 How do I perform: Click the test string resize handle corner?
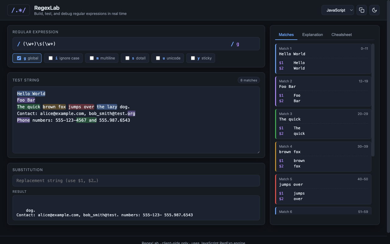click(258, 151)
